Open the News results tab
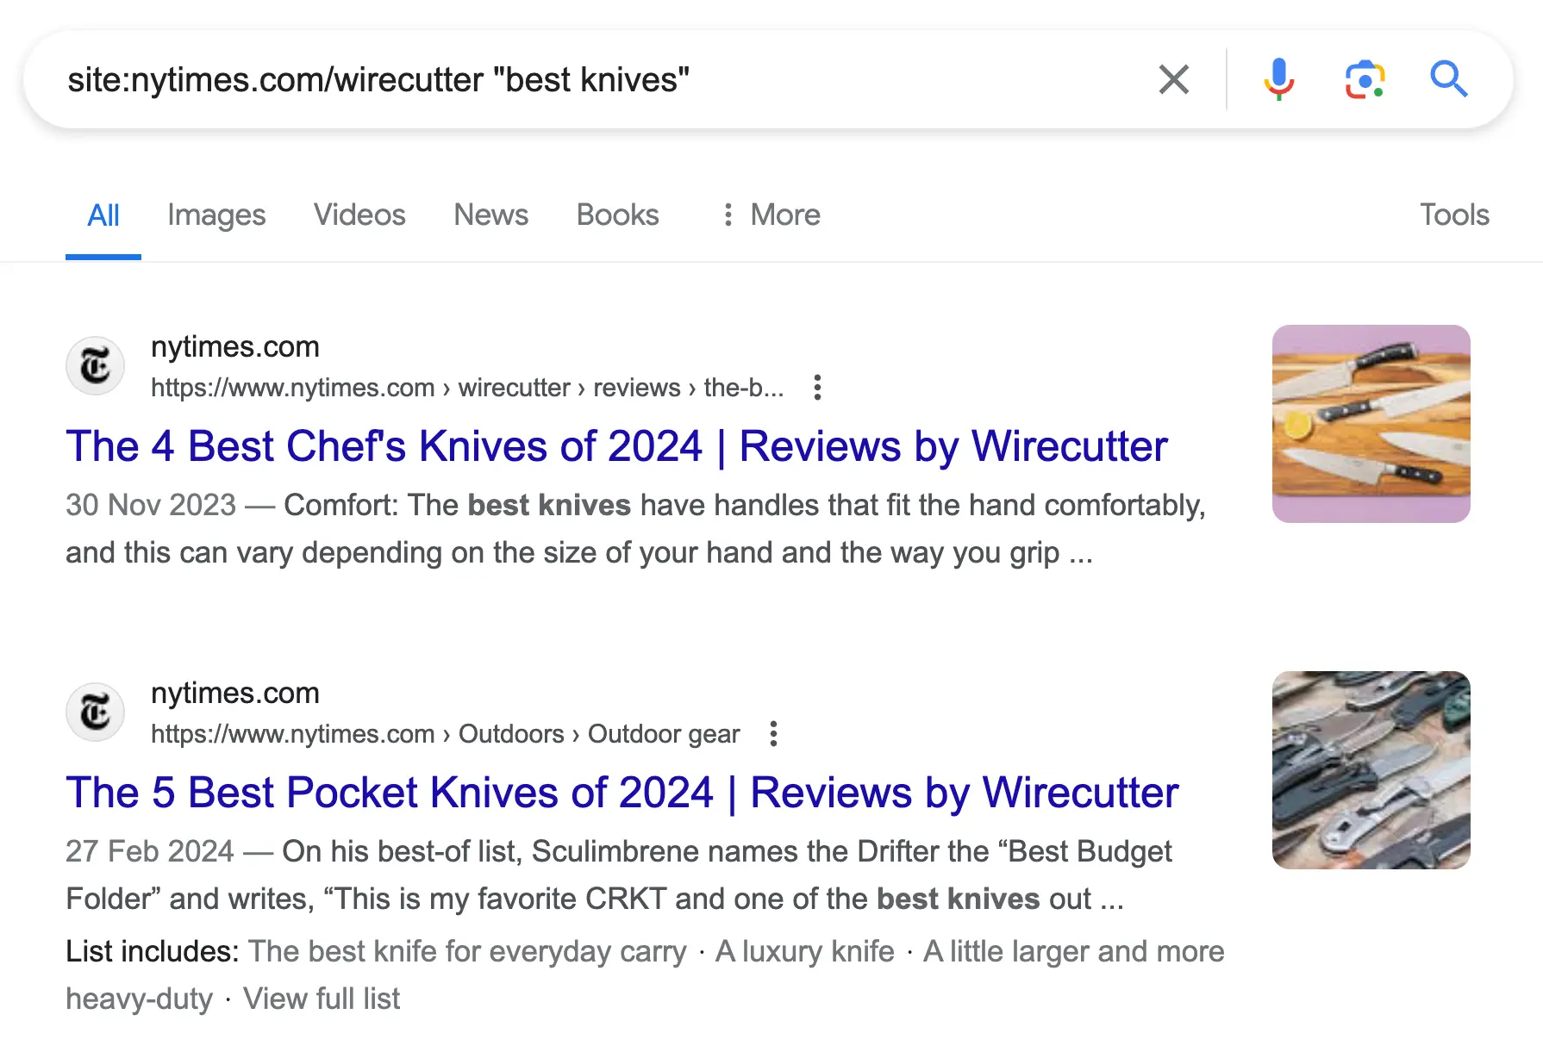The image size is (1543, 1058). coord(490,215)
